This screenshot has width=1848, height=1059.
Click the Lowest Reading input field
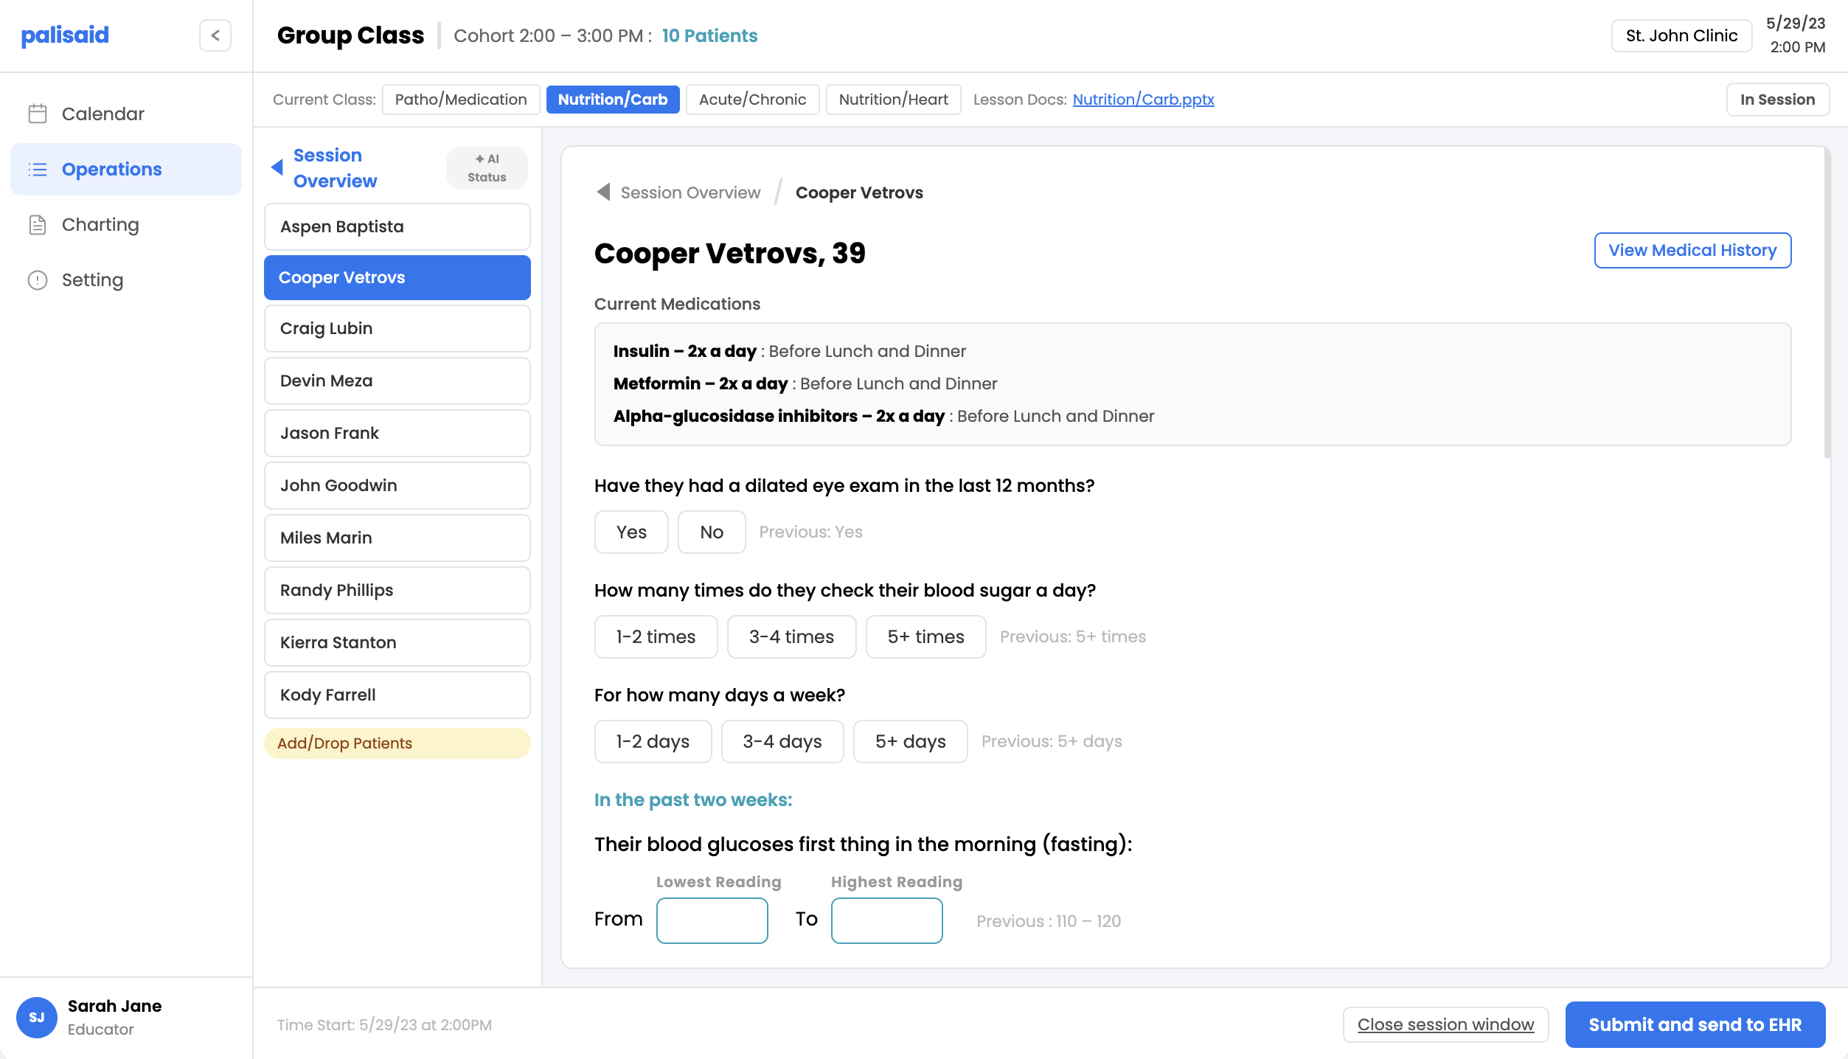712,920
